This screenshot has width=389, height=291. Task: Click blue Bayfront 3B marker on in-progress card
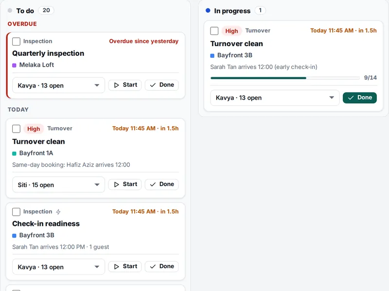pos(212,55)
